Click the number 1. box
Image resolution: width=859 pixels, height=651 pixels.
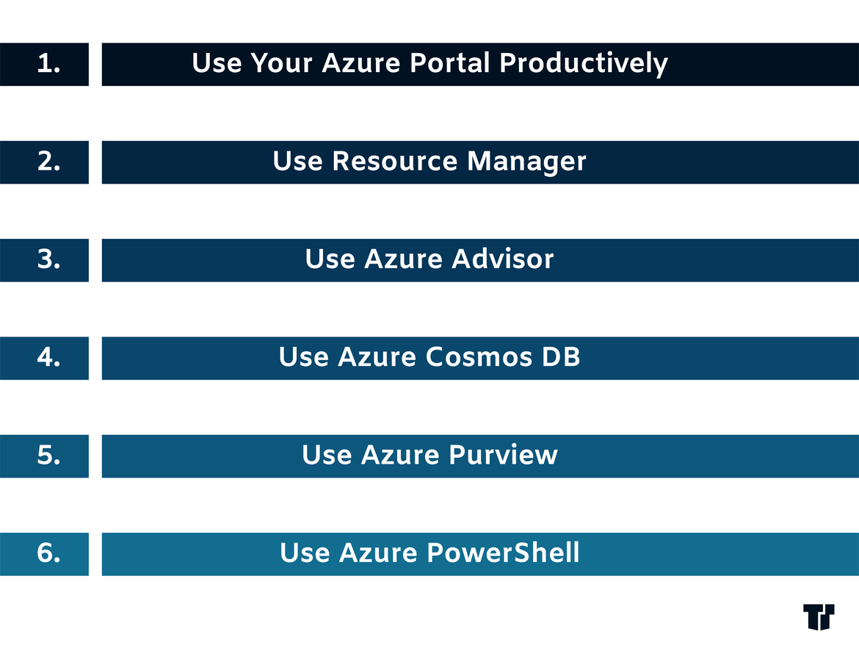coord(44,64)
